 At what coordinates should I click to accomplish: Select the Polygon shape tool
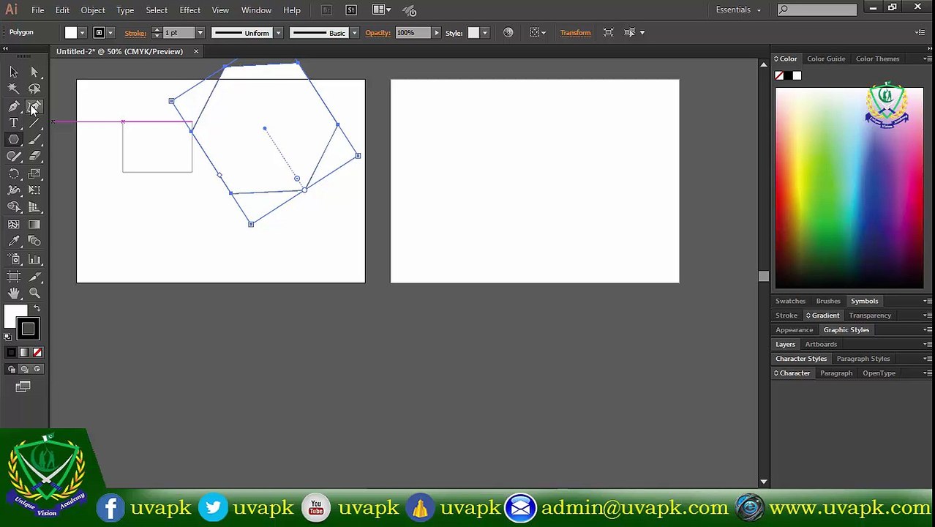(14, 140)
